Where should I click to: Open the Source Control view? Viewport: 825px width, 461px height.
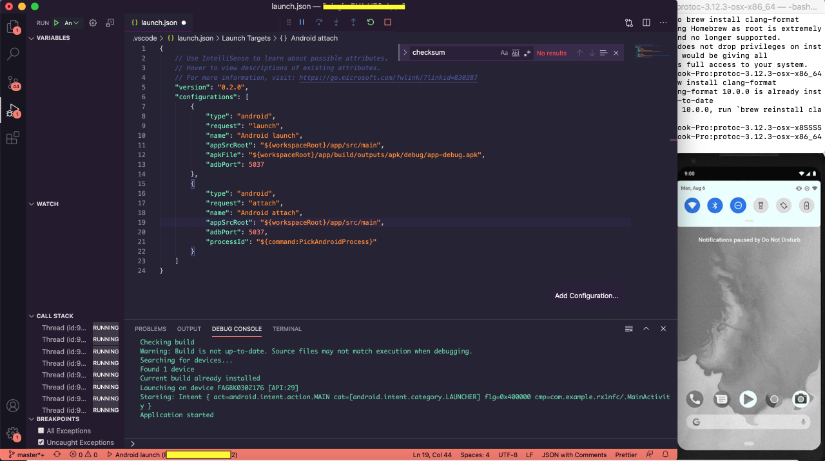tap(13, 82)
